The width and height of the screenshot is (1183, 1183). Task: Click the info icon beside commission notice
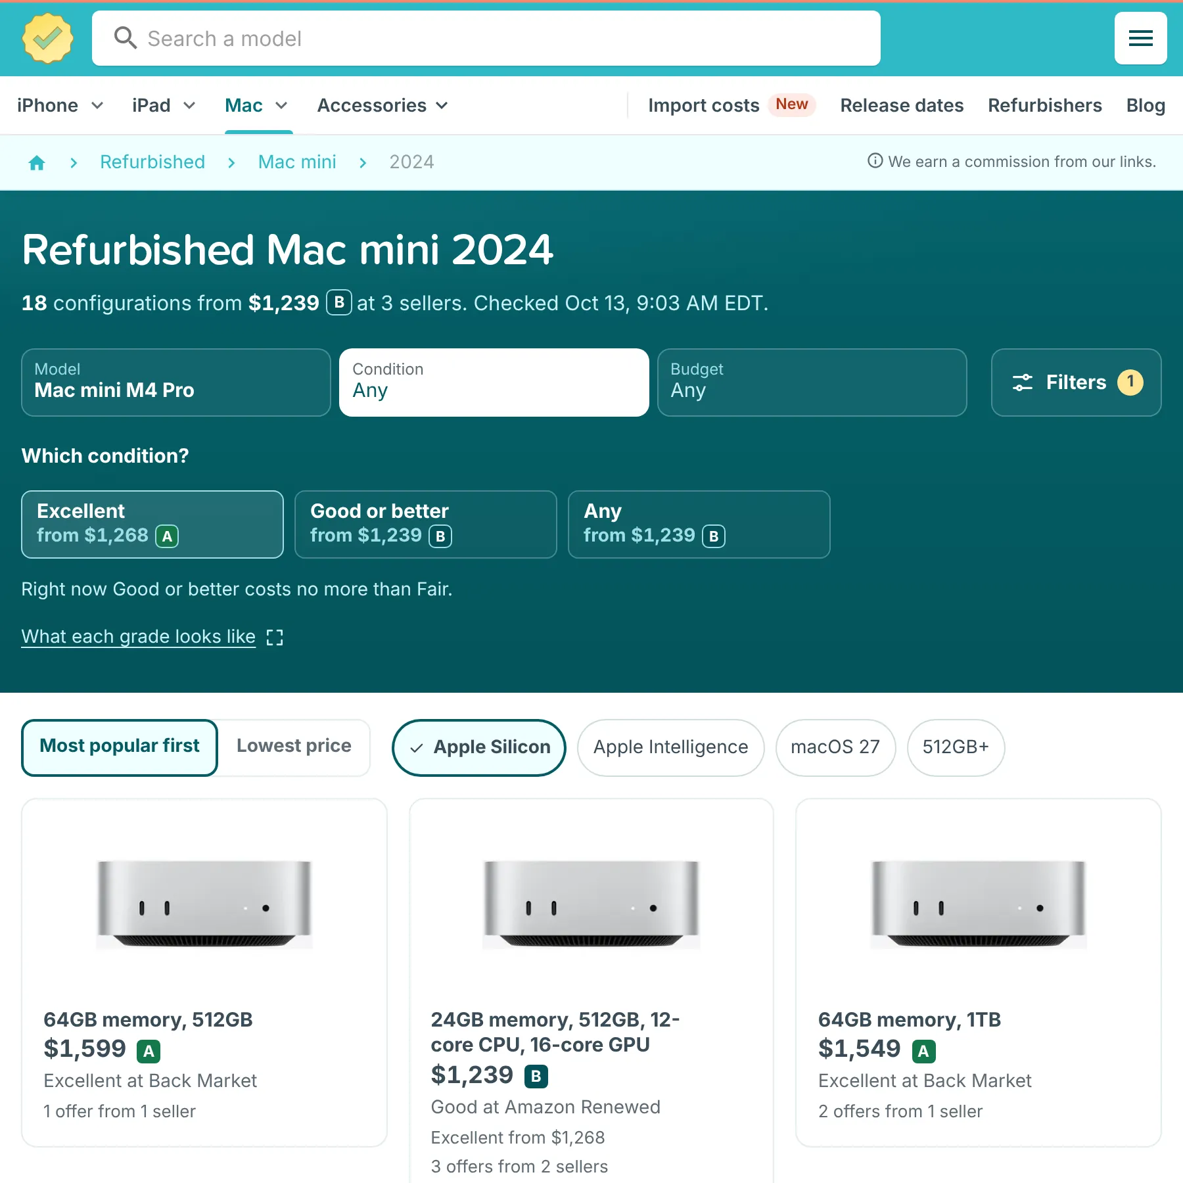[875, 161]
